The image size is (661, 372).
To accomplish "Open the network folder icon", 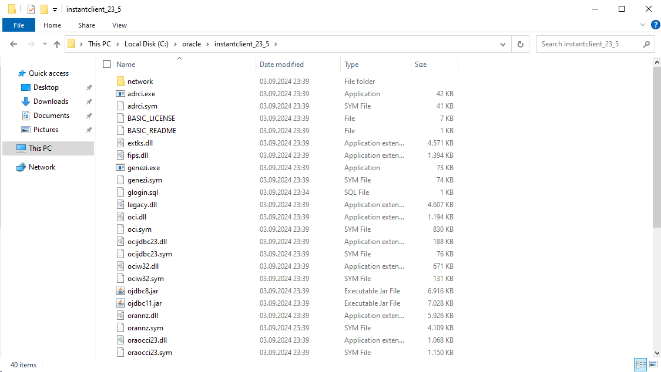I will click(120, 82).
